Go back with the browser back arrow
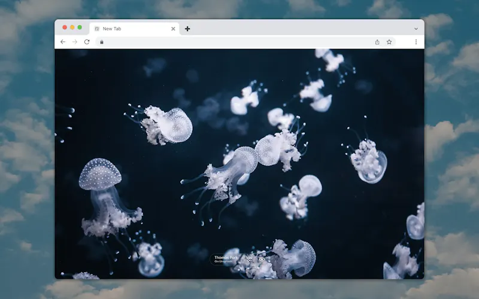Screen dimensions: 479x299 pyautogui.click(x=63, y=42)
